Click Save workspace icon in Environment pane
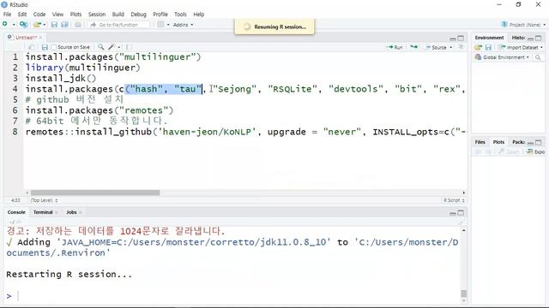Viewport: 549px width, 308px height. 488,47
